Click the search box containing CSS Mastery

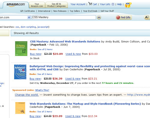[64, 17]
